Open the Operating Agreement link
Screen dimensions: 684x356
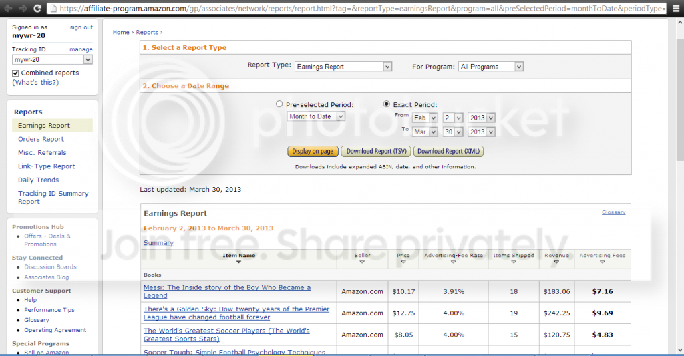coord(55,330)
